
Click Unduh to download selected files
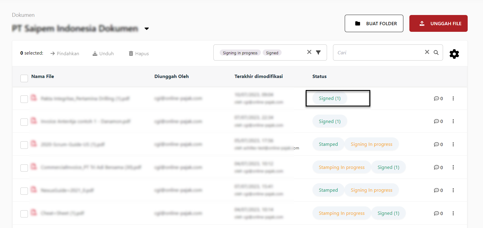coord(103,53)
